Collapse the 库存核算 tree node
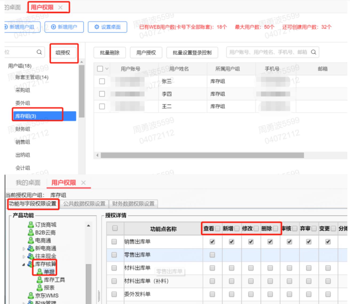 (23, 264)
